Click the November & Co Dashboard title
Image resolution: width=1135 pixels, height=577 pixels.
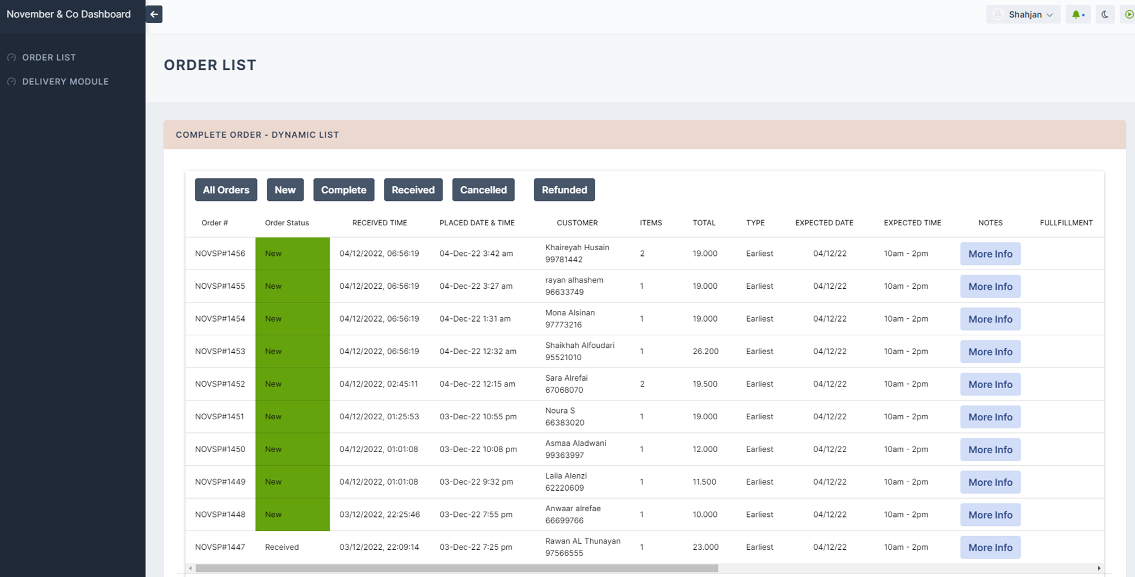coord(69,14)
